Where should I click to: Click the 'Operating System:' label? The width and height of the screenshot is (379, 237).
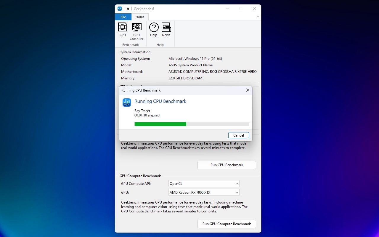click(x=135, y=59)
